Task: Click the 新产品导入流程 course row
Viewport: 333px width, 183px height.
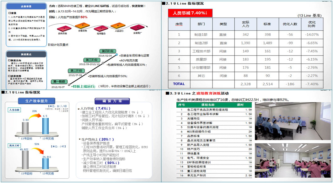Action: click(214, 145)
